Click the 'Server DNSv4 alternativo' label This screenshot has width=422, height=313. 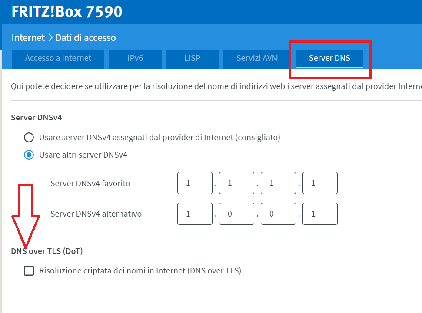[96, 214]
